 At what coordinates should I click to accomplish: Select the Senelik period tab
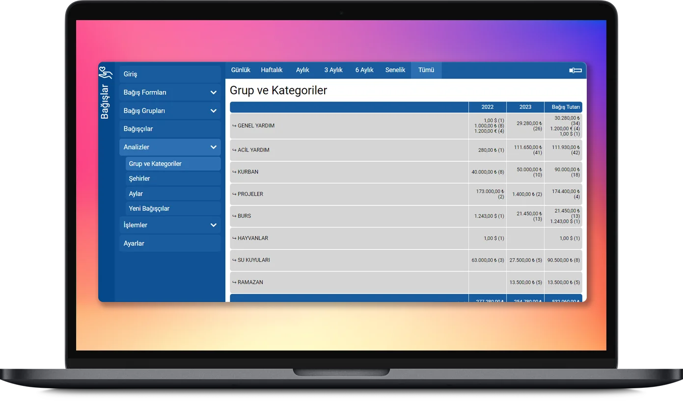(x=395, y=70)
